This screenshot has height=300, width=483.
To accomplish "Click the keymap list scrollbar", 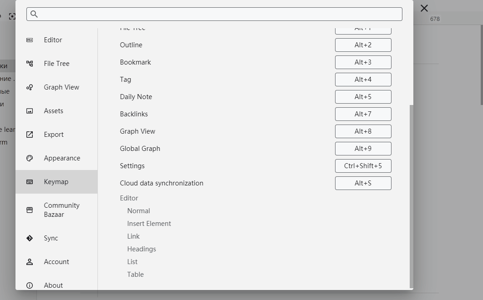I will 411,196.
